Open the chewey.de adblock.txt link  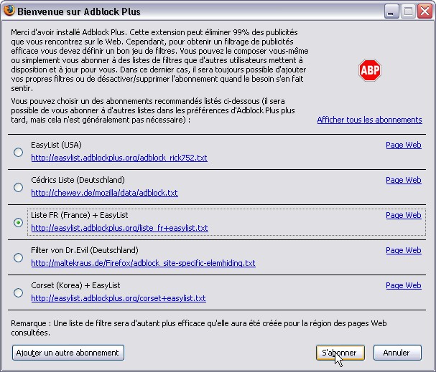click(x=104, y=193)
